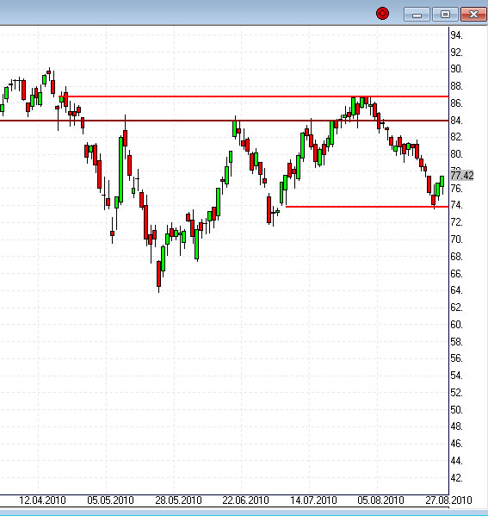Minimize the chart window
488x516 pixels.
point(417,15)
